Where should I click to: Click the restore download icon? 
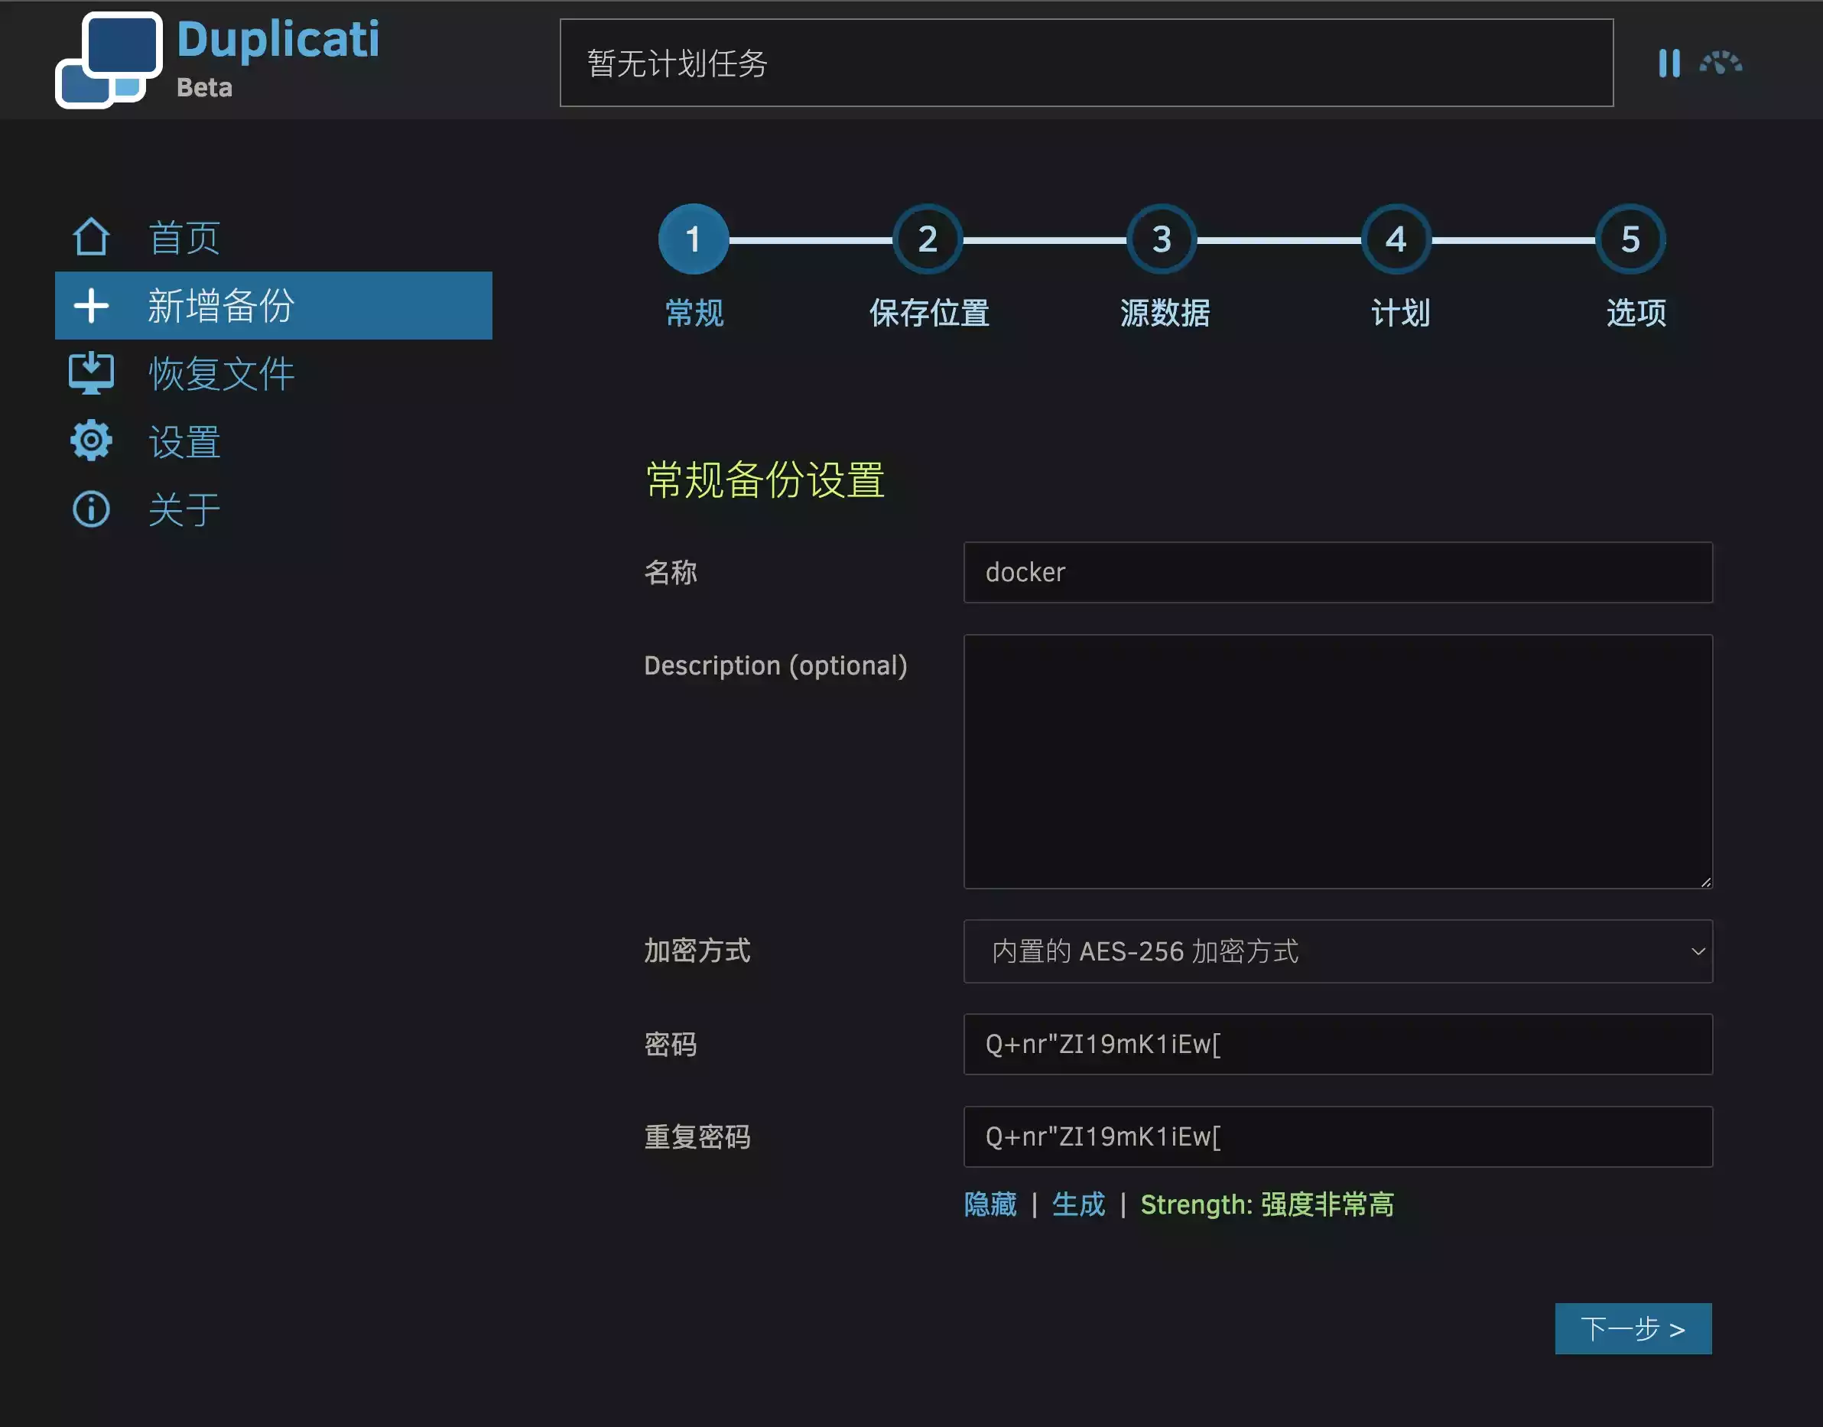tap(91, 372)
